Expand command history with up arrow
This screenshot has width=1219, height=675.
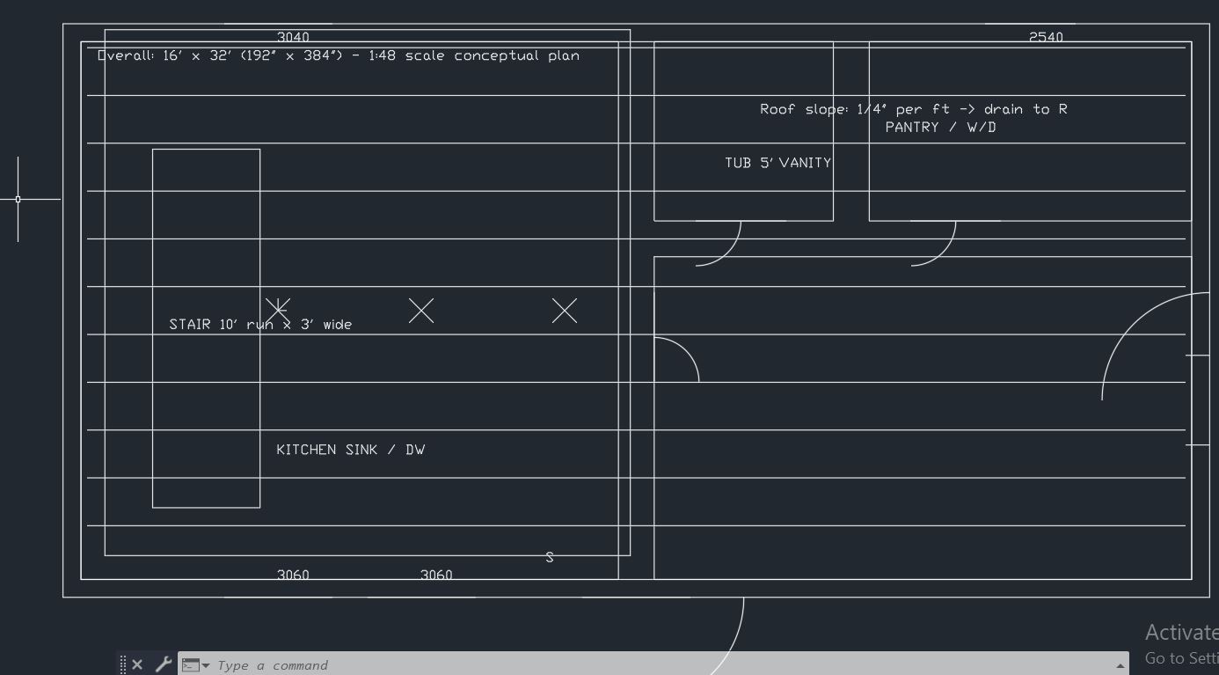(1120, 665)
